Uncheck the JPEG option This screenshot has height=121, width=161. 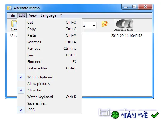point(49,110)
